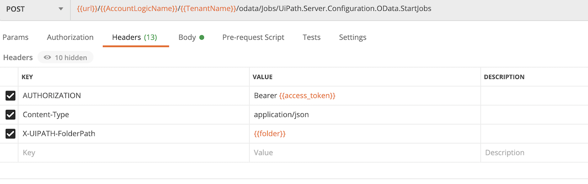Click the {{folder}} value cell
The height and width of the screenshot is (184, 588).
tap(365, 133)
